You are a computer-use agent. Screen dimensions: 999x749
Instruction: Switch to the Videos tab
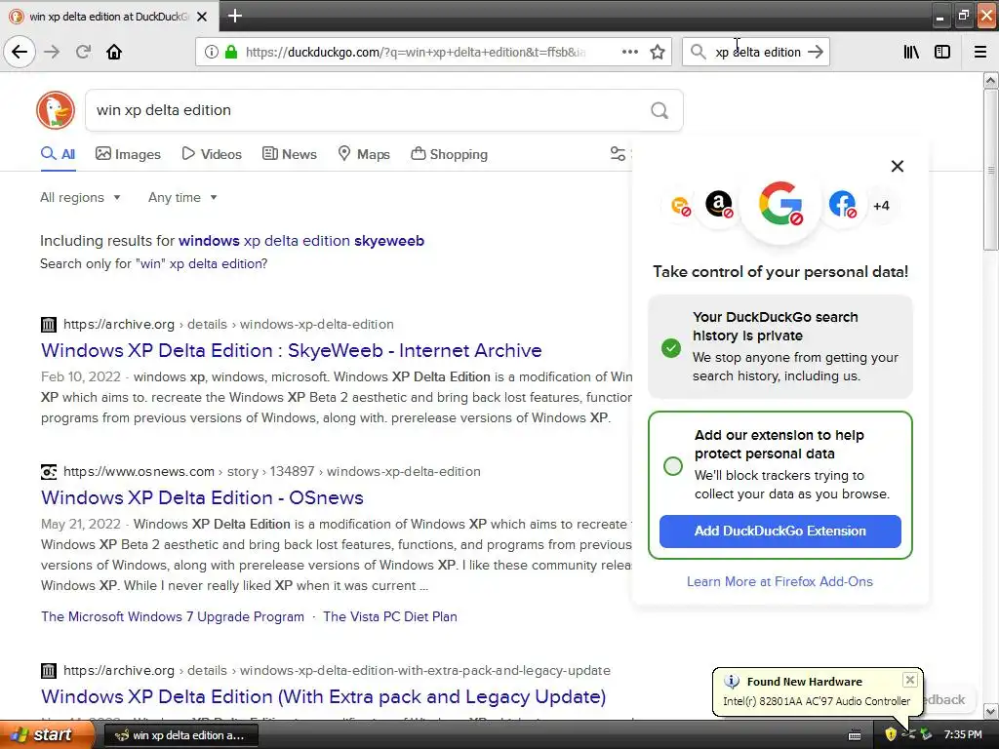[x=212, y=154]
